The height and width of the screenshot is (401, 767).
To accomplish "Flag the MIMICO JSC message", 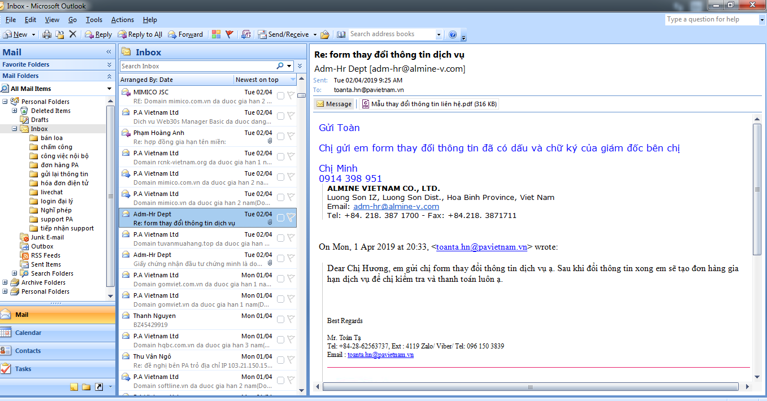I will pos(291,95).
